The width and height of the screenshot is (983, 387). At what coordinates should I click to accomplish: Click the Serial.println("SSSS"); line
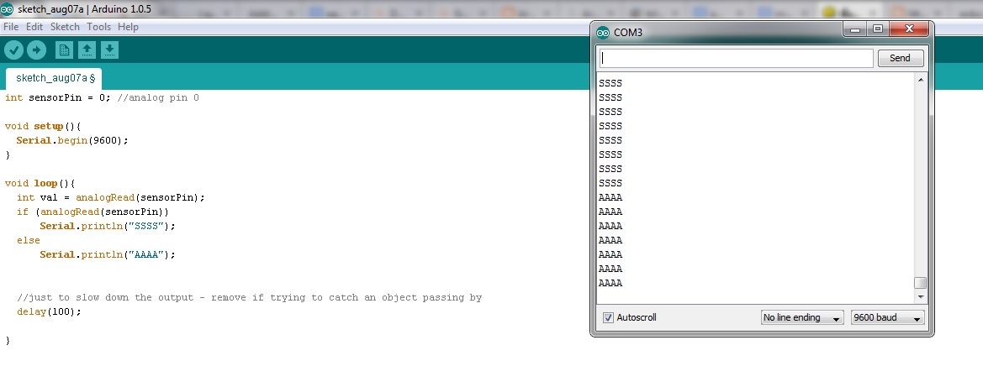tap(108, 226)
